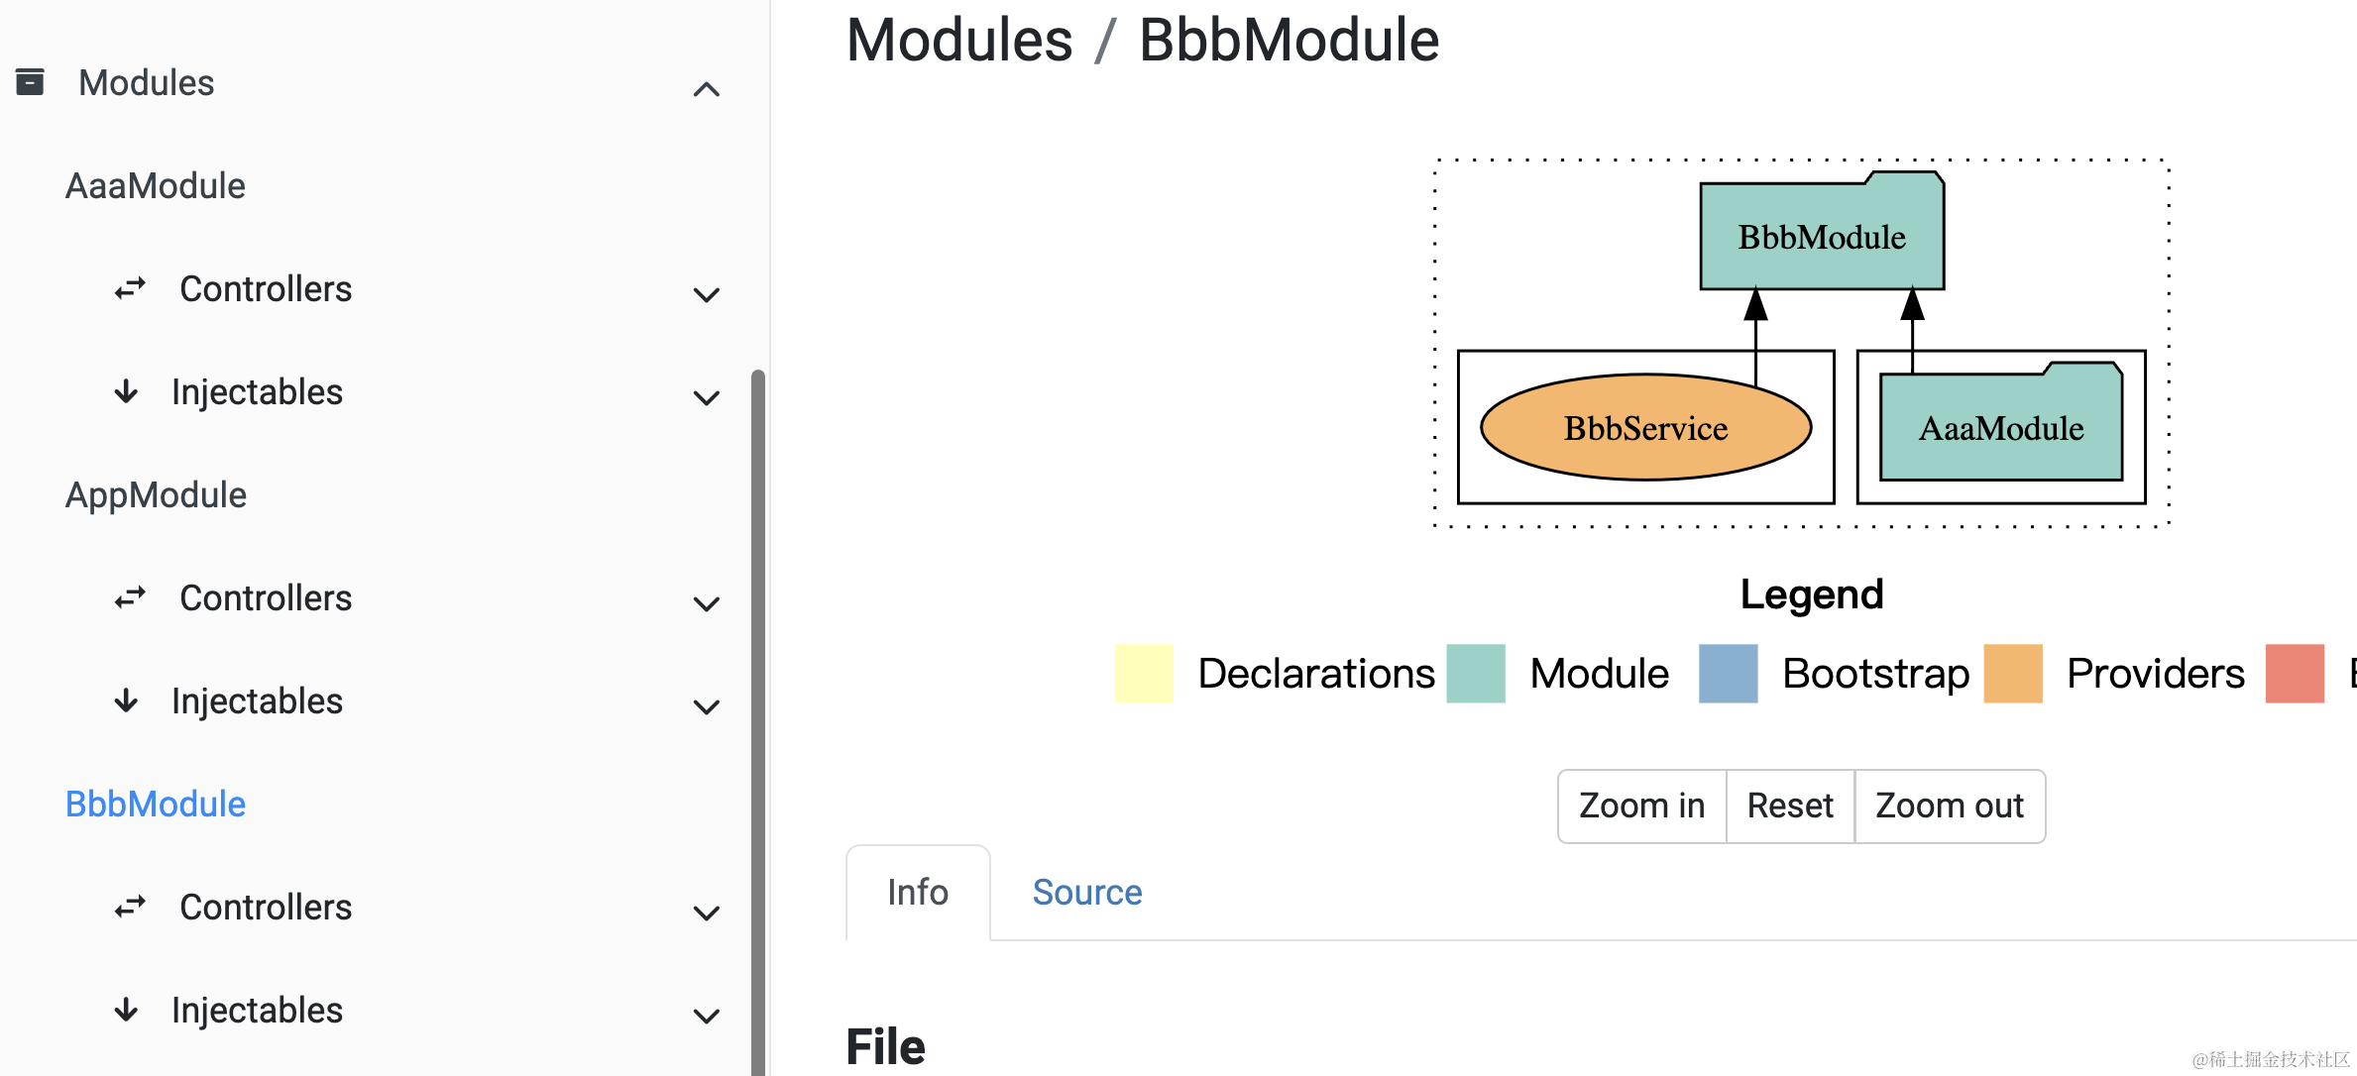The height and width of the screenshot is (1076, 2357).
Task: Expand Controllers under AaaModule
Action: click(706, 294)
